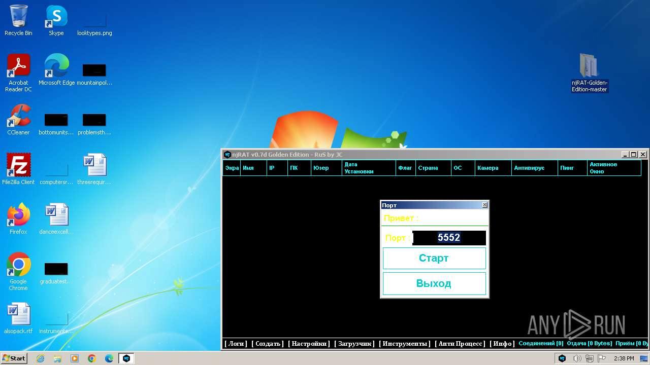Click the media player taskbar icon
The width and height of the screenshot is (650, 365).
[x=75, y=358]
